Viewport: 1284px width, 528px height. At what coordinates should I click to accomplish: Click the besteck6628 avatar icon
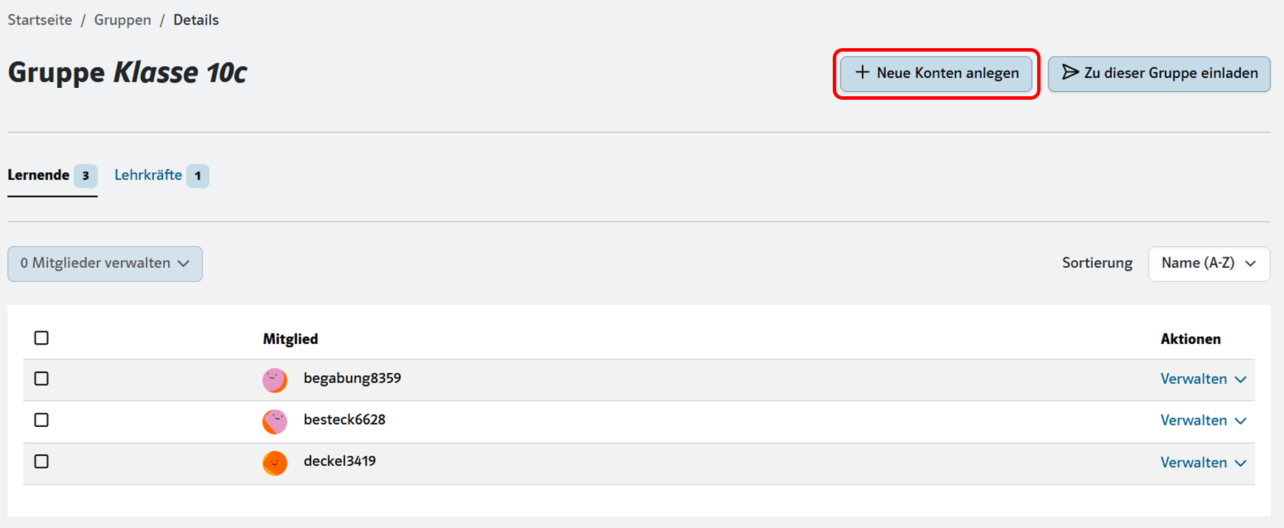pyautogui.click(x=275, y=421)
